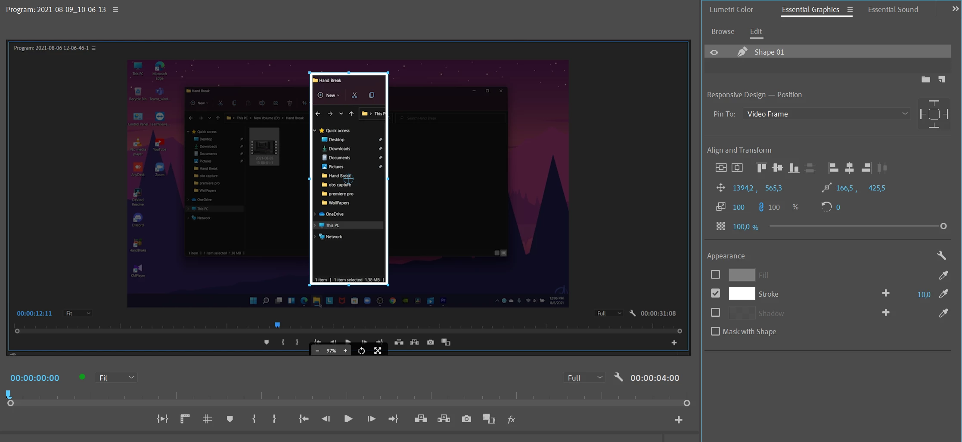Add another stroke with the Stroke plus icon

click(x=886, y=293)
